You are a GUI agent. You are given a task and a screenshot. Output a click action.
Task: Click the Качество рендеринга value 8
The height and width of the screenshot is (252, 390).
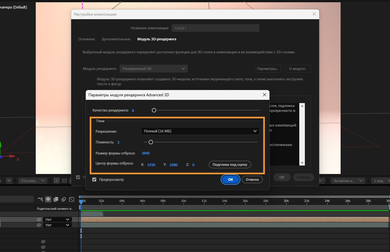133,111
